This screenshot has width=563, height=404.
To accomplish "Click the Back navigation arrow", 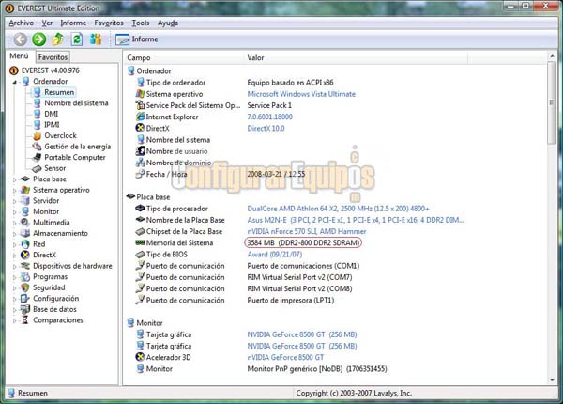I will pyautogui.click(x=21, y=39).
